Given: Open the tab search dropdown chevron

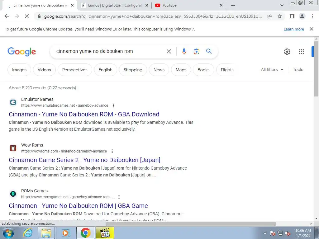Looking at the screenshot, I should (282, 5).
